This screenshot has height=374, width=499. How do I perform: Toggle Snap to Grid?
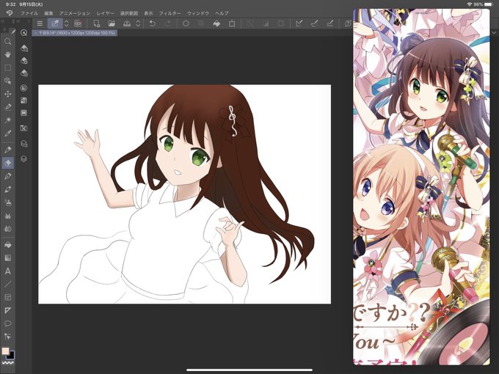tap(330, 23)
